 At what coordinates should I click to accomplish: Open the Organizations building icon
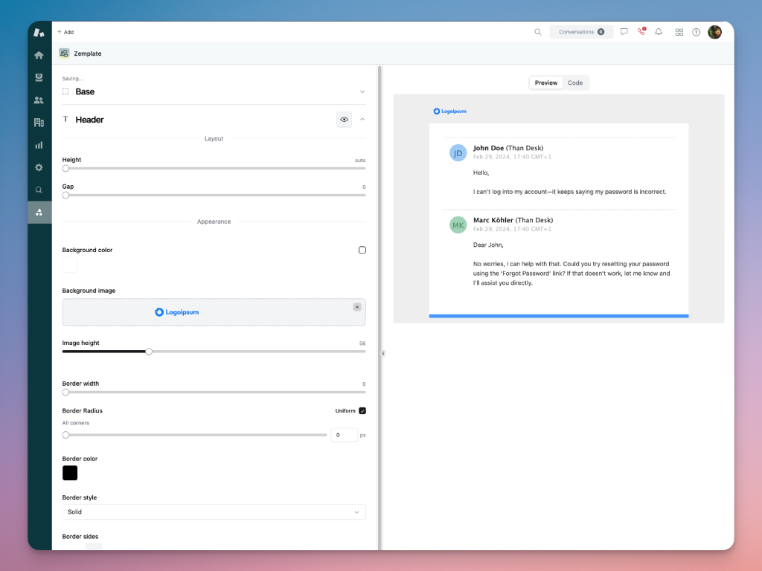click(x=39, y=123)
